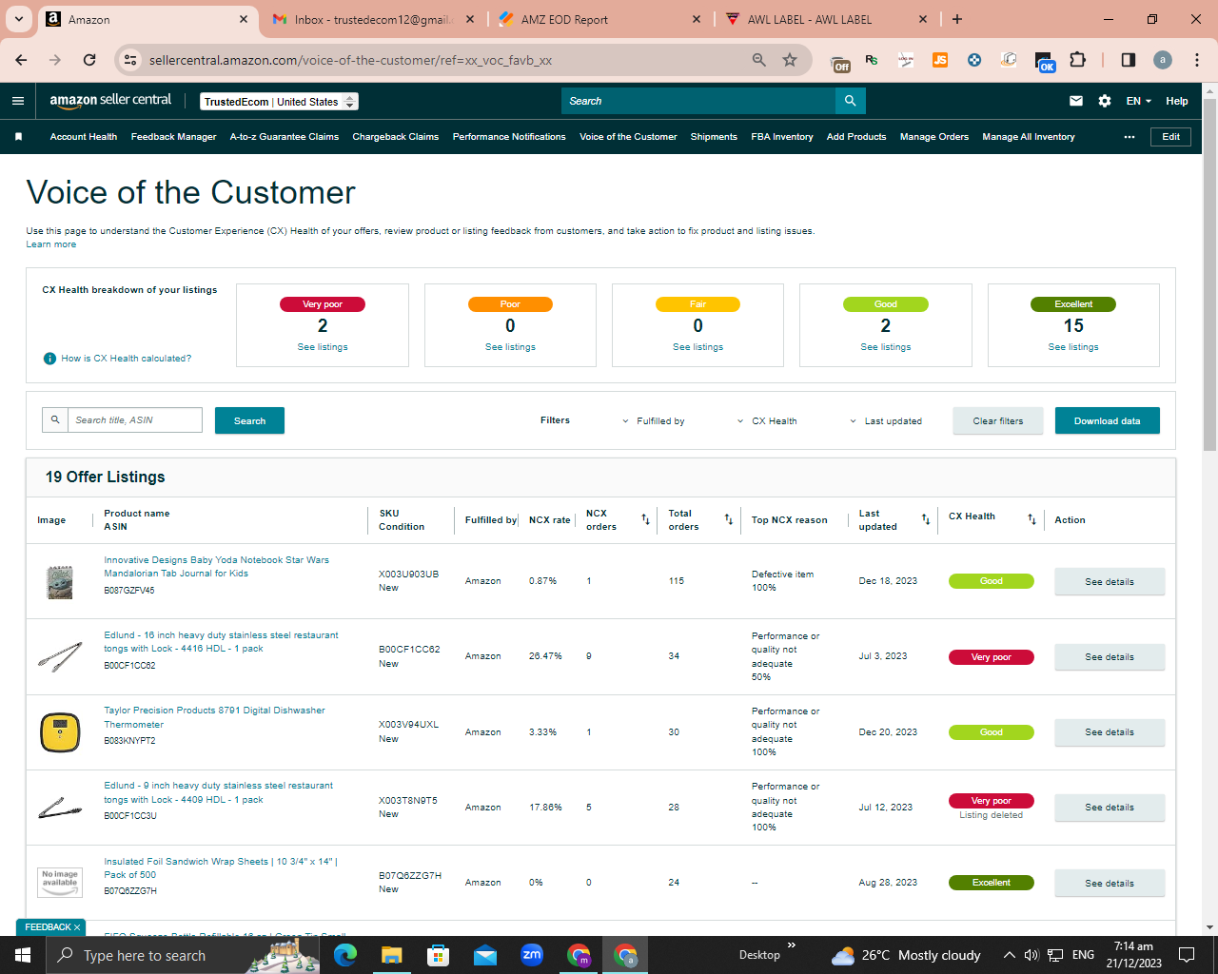Expand the Last updated filter

(x=886, y=421)
